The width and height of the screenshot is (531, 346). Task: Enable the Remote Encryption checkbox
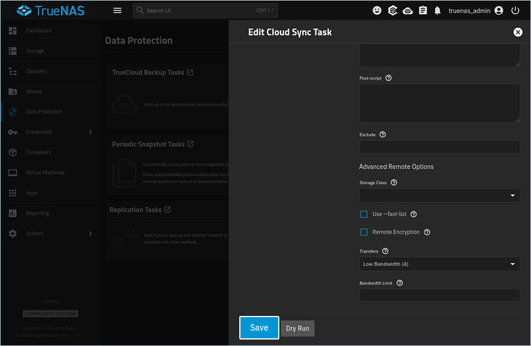[364, 232]
